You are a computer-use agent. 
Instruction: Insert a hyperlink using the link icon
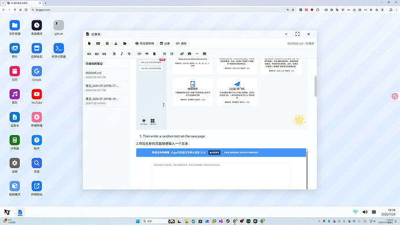182,54
